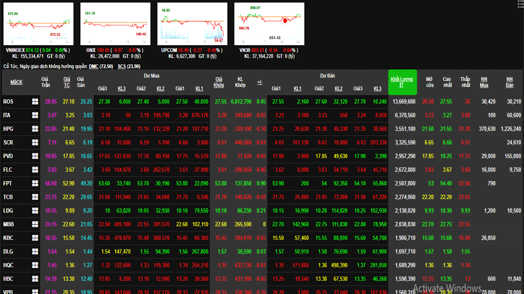Sort by the Giá Khớp column header

[219, 82]
